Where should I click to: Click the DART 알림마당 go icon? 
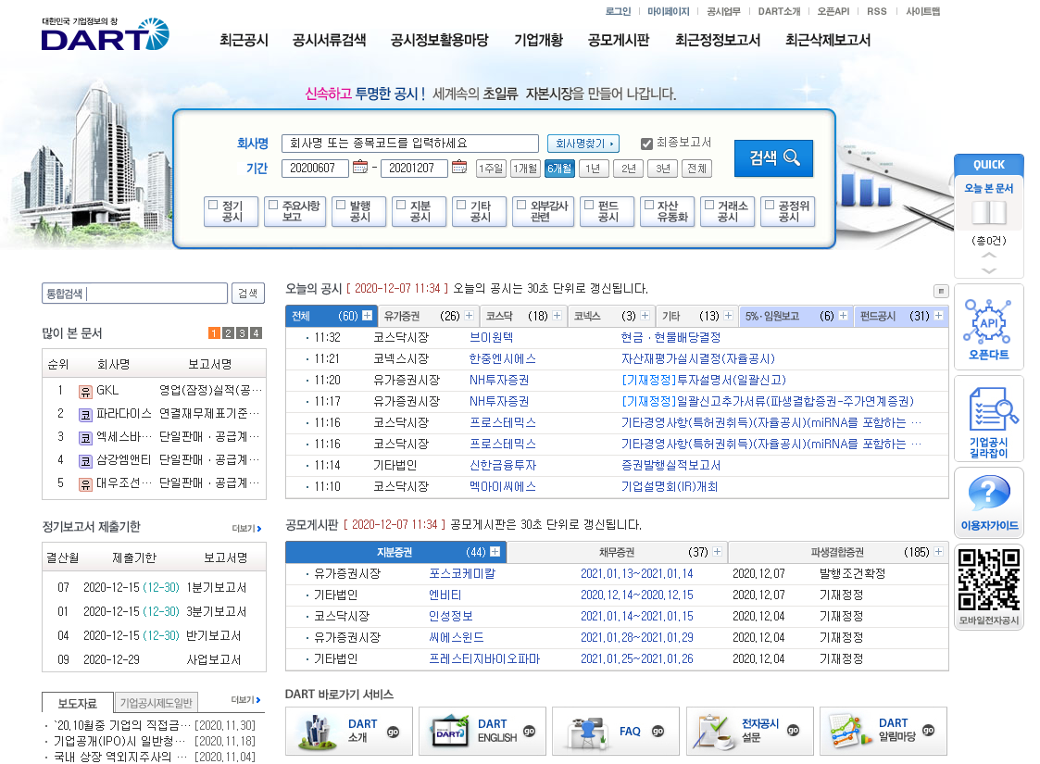[928, 730]
